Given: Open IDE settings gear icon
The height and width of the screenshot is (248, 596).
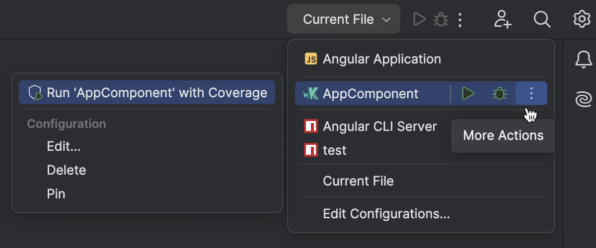Looking at the screenshot, I should click(x=582, y=19).
